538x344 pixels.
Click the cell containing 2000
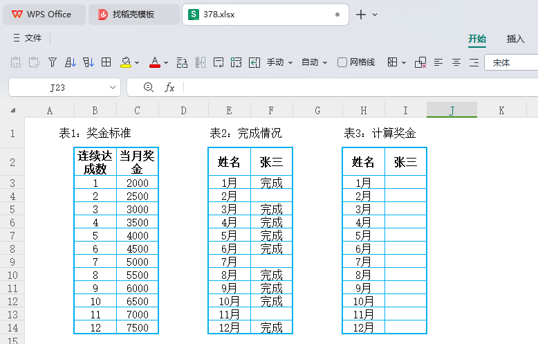137,183
